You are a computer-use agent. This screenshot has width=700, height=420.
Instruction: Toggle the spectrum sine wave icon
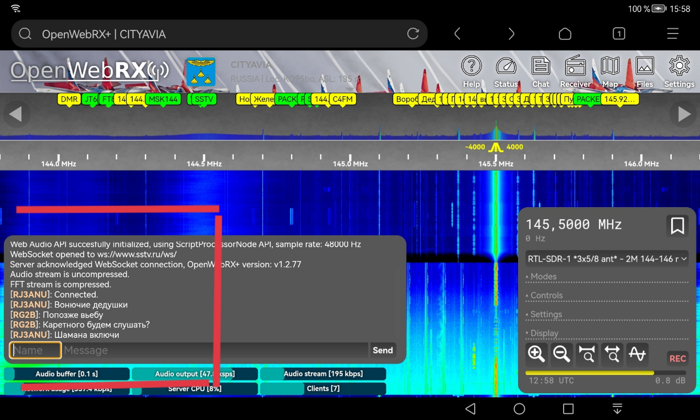pos(637,354)
